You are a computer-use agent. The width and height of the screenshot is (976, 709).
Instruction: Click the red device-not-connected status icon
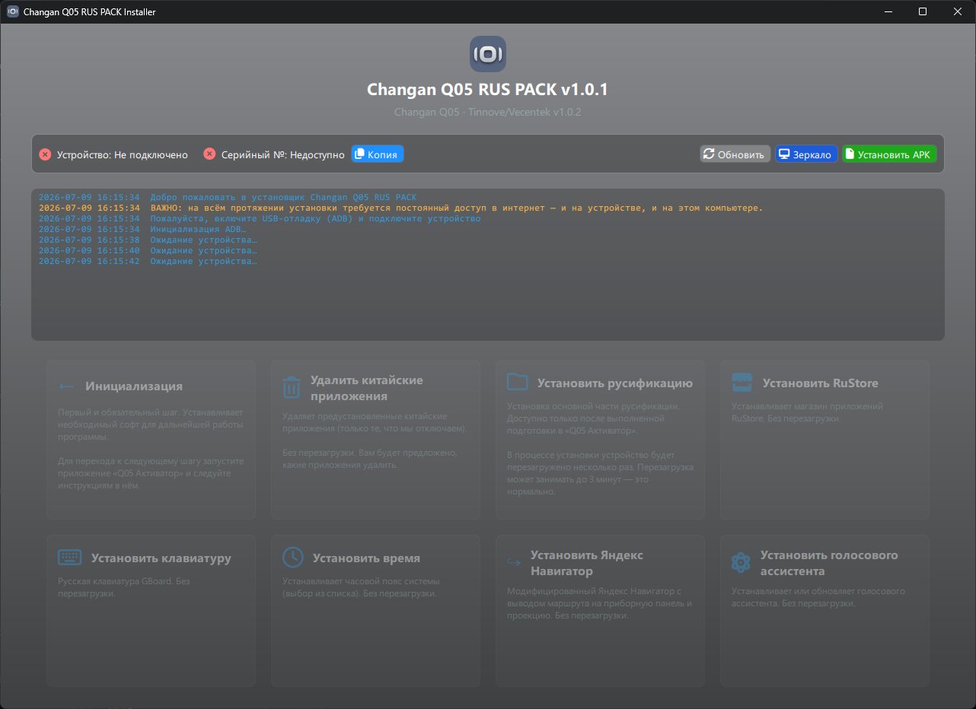pyautogui.click(x=45, y=154)
